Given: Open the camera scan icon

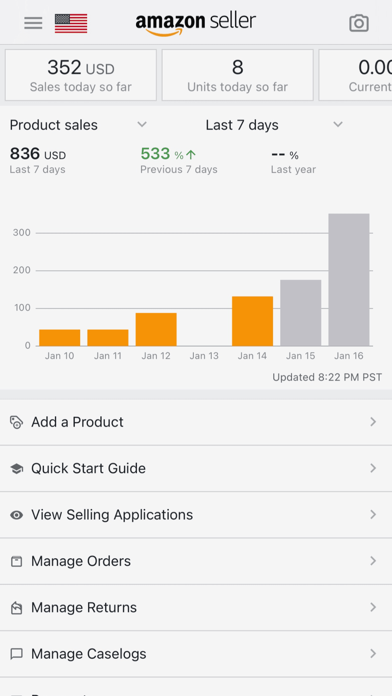Looking at the screenshot, I should tap(359, 23).
